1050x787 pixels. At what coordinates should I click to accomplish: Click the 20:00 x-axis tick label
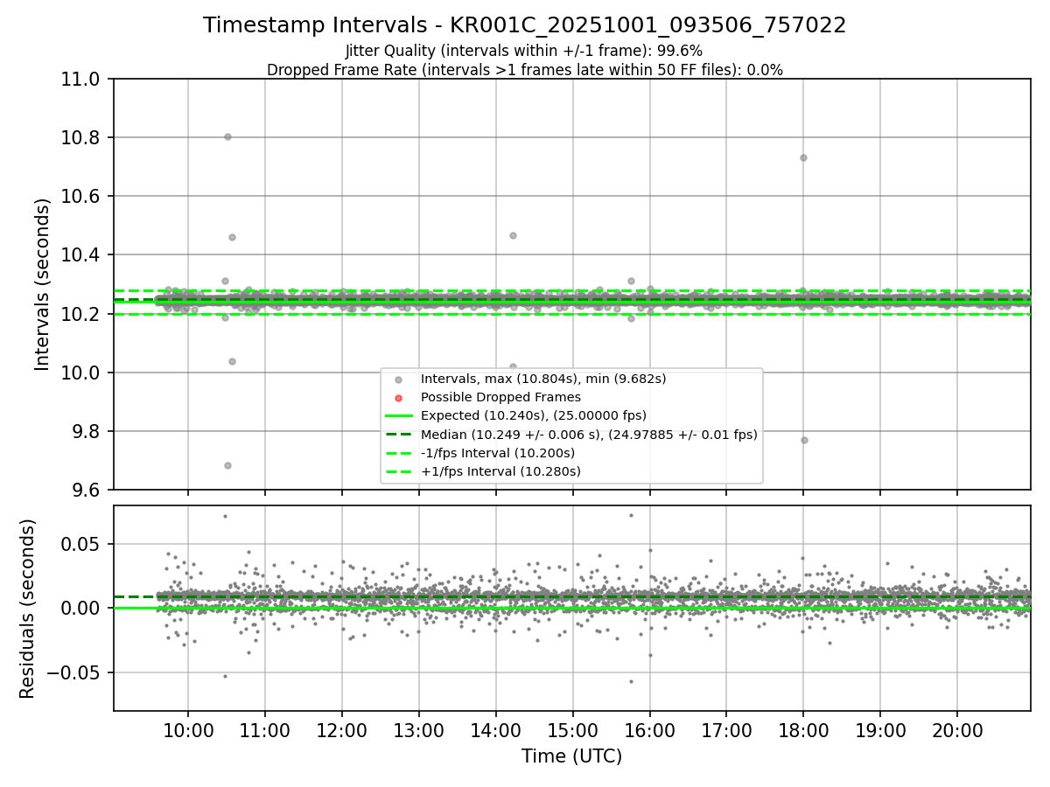pyautogui.click(x=957, y=730)
